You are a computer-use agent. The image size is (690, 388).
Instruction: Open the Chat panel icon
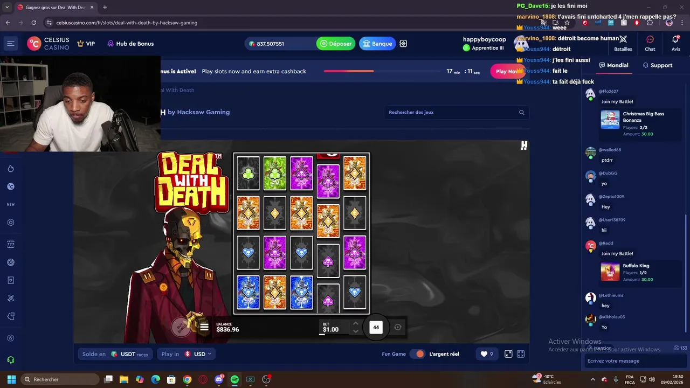point(650,44)
